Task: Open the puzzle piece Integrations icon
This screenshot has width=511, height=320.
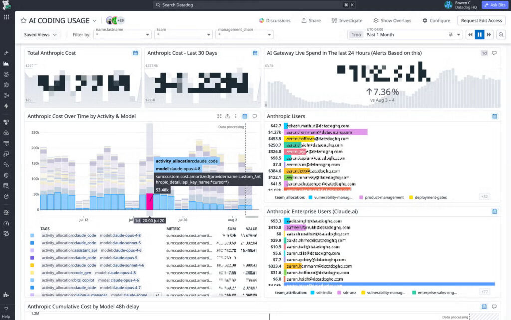Action: tap(6, 294)
